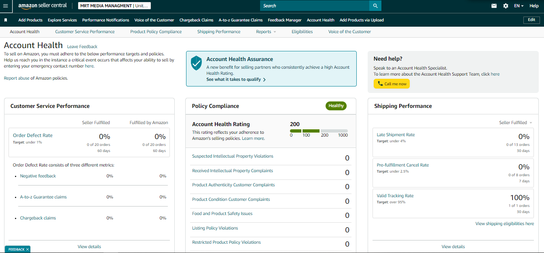Screen dimensions: 544x253
Task: Switch to Eligibilities tab
Action: tap(302, 32)
